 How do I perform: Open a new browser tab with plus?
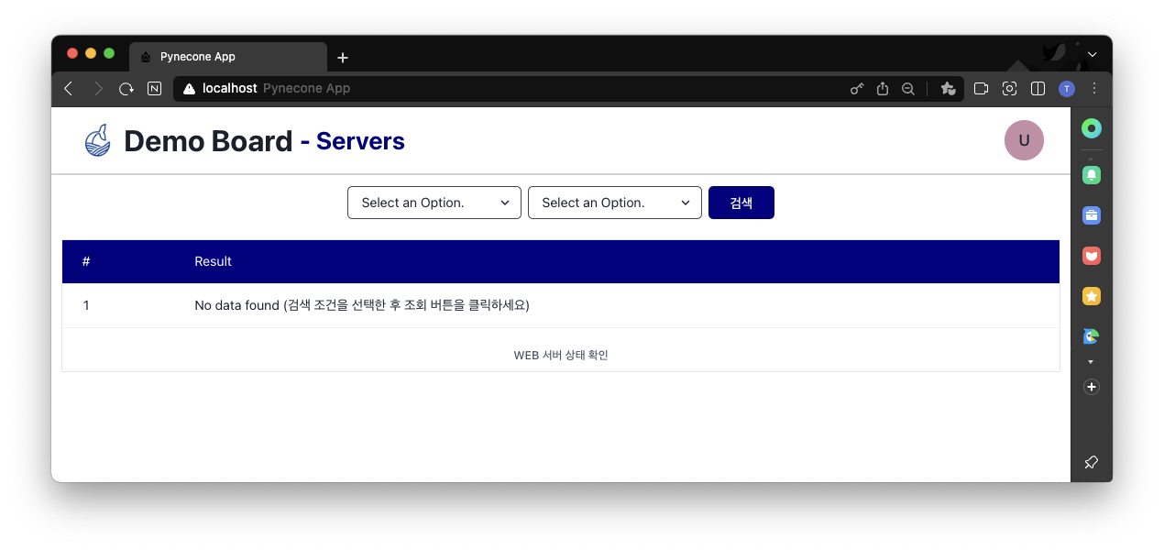click(343, 58)
